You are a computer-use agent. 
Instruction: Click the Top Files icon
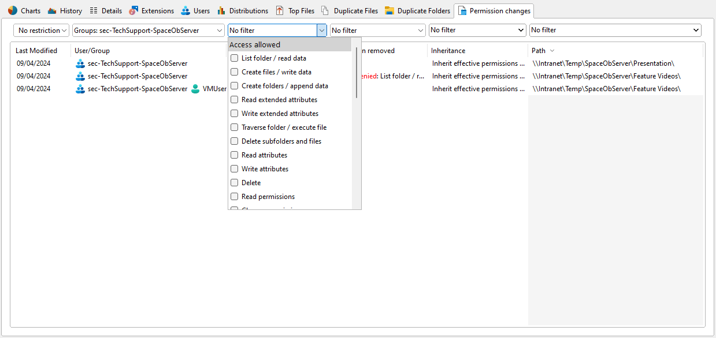(280, 10)
